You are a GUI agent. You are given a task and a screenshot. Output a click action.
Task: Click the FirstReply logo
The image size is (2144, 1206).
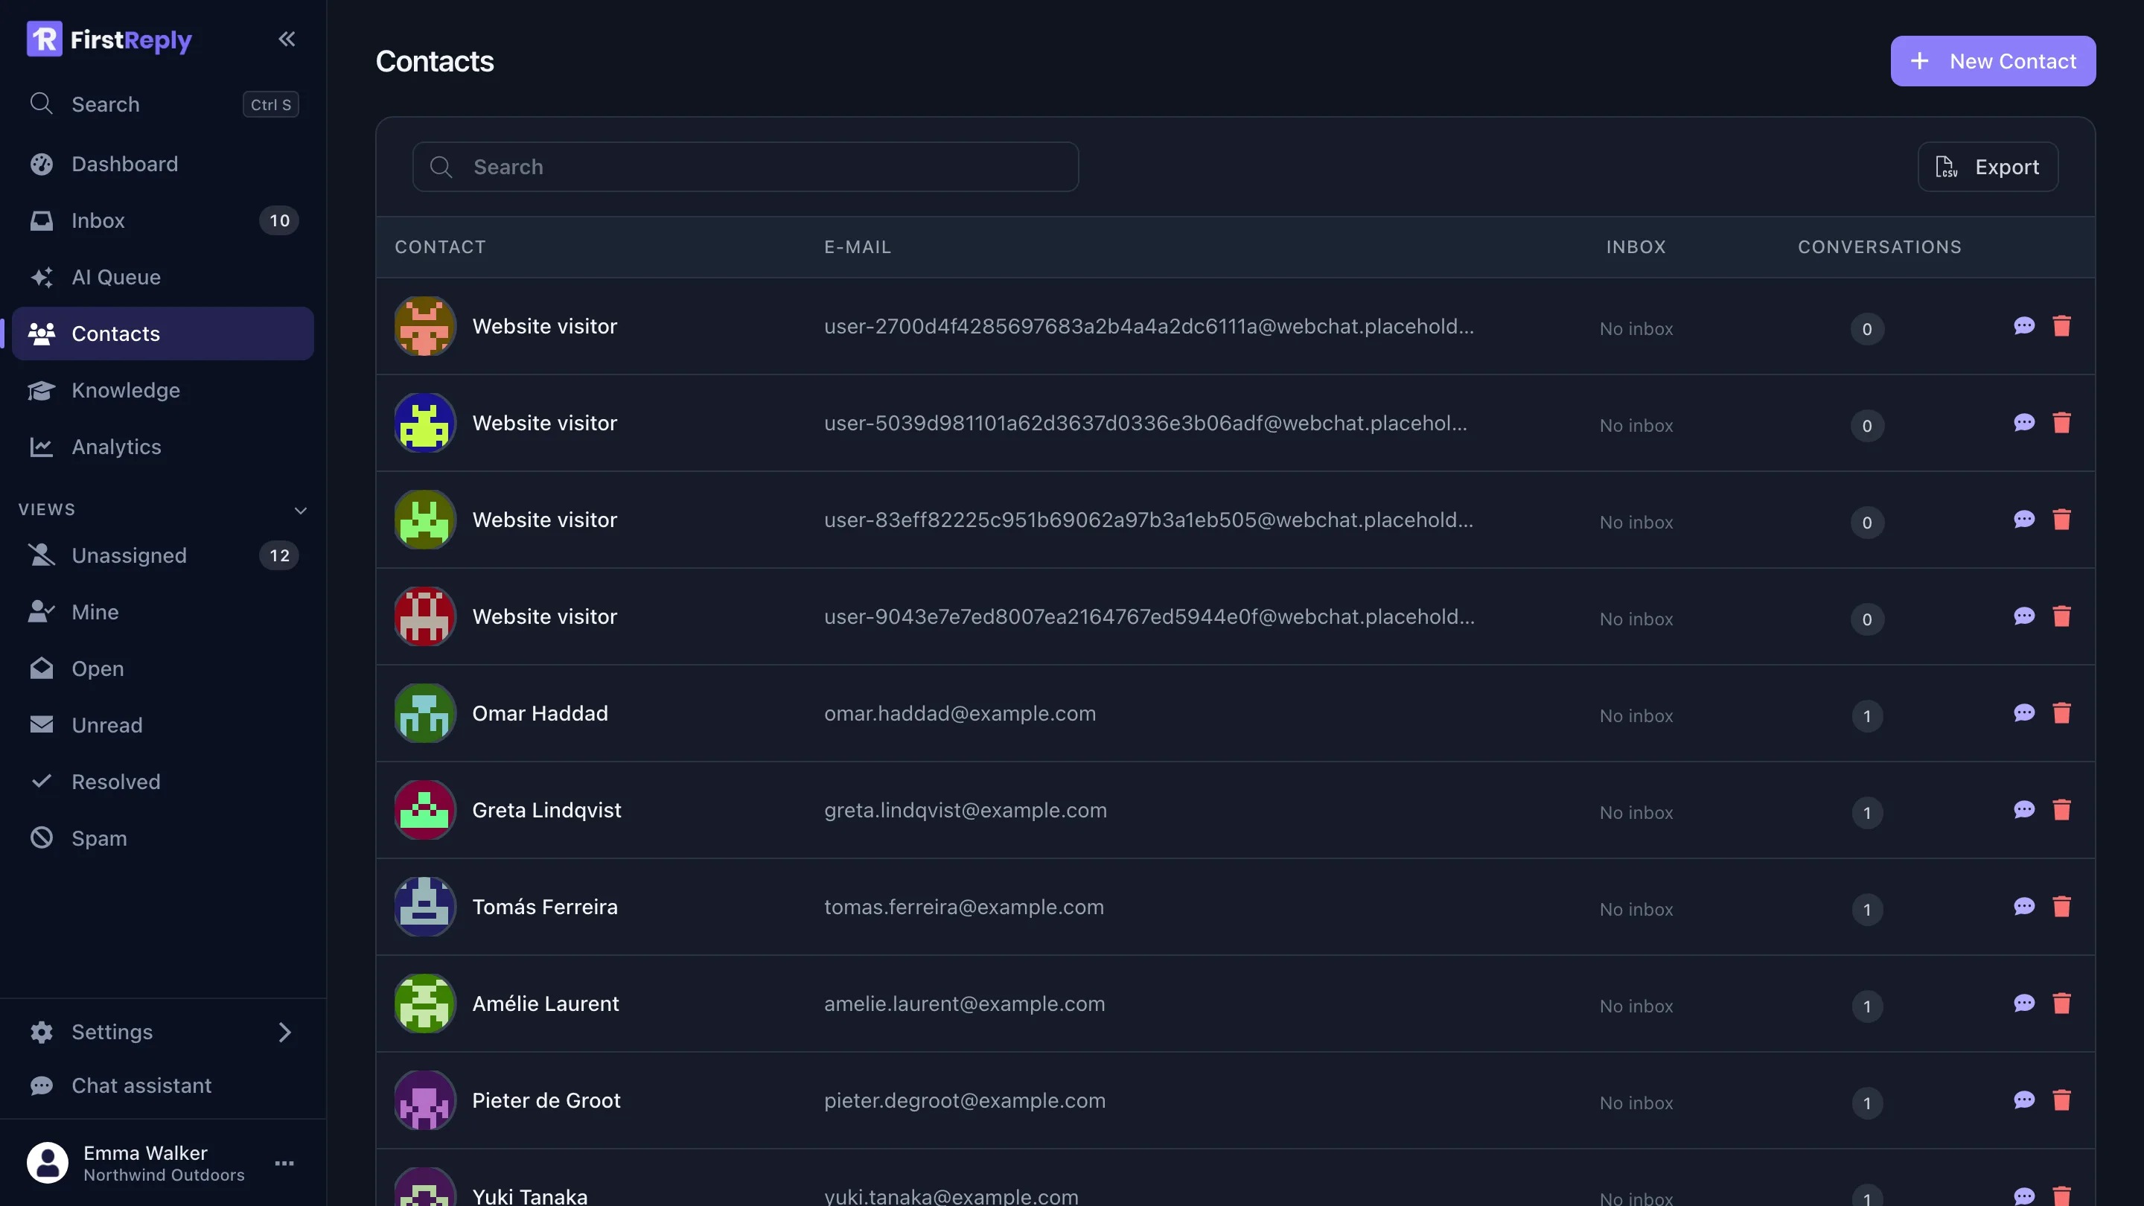coord(109,39)
